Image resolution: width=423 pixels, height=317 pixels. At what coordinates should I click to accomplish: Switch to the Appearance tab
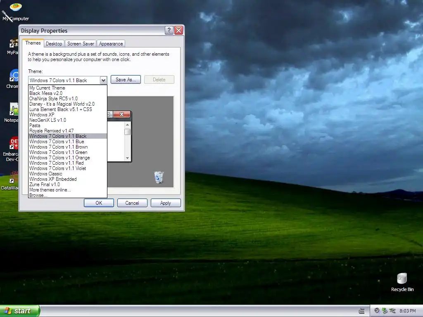[x=111, y=44]
